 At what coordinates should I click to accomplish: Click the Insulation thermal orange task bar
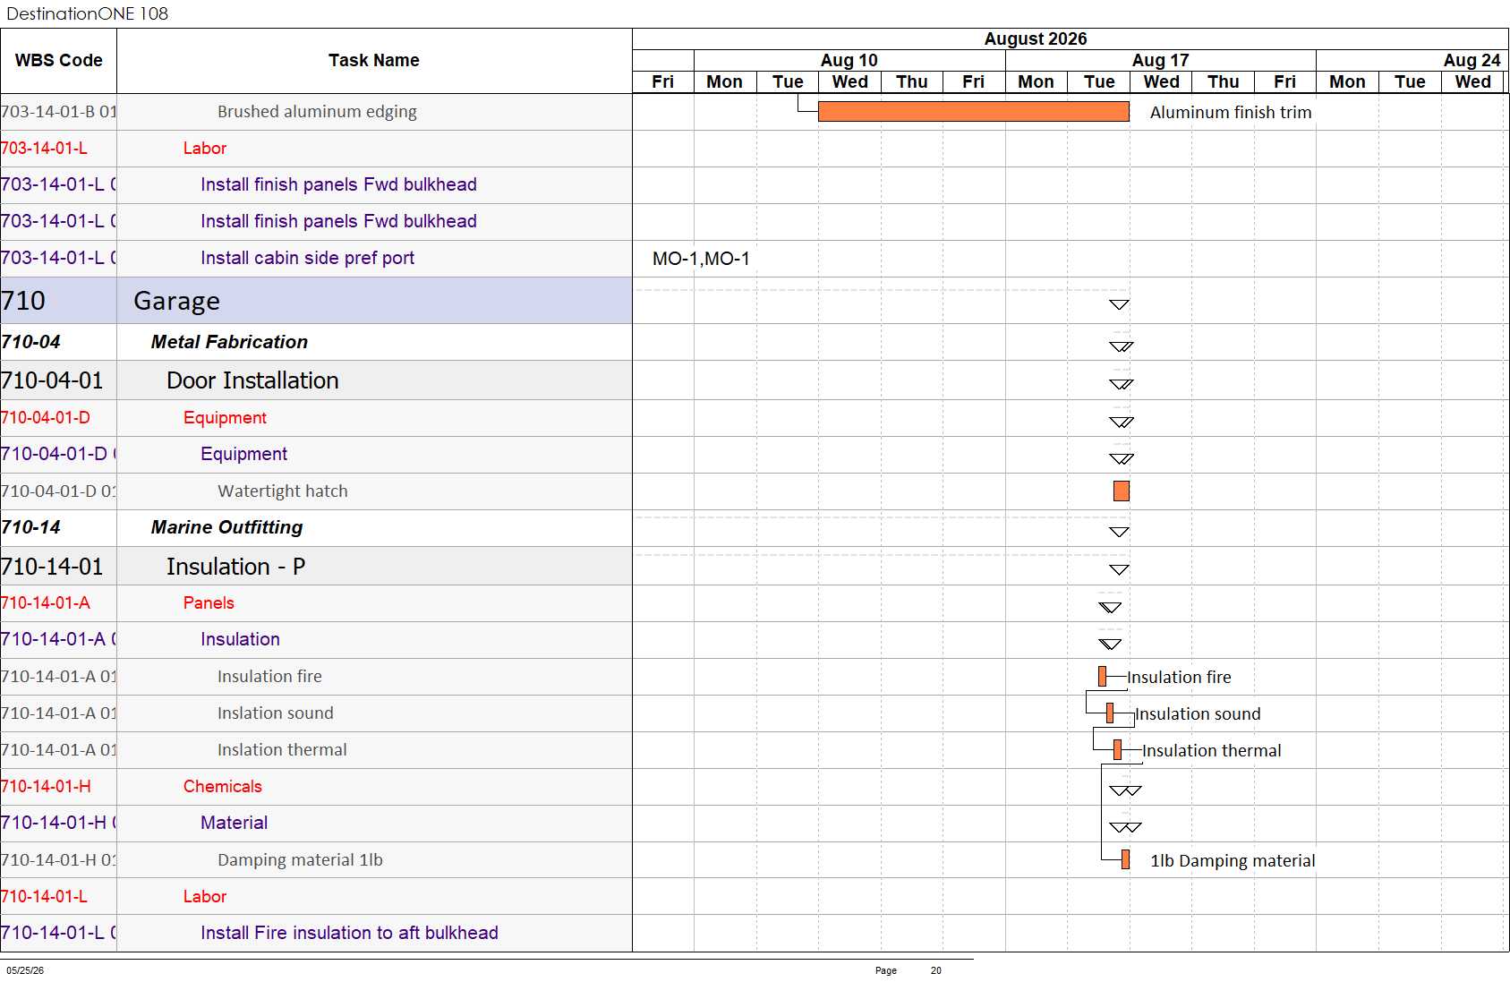click(1117, 749)
